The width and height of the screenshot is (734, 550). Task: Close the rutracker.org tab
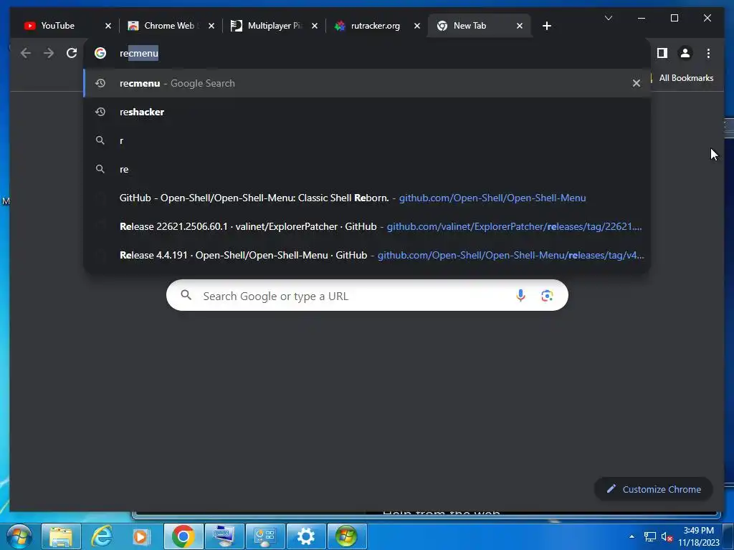click(417, 26)
